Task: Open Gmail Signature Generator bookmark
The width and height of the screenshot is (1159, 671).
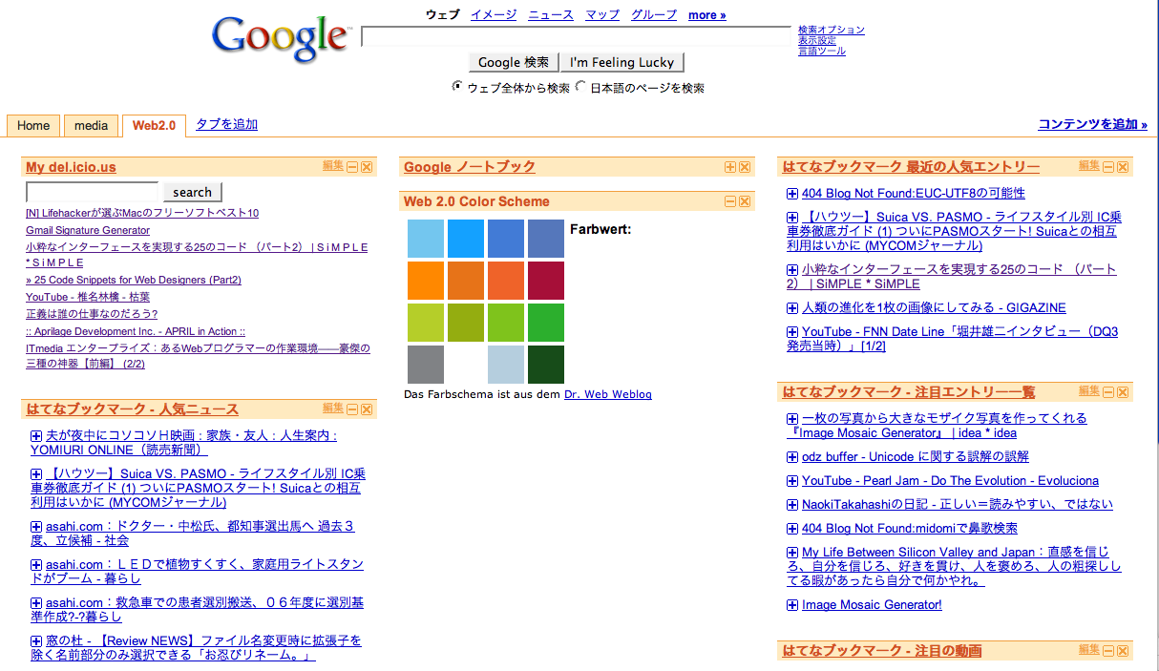Action: (x=88, y=230)
